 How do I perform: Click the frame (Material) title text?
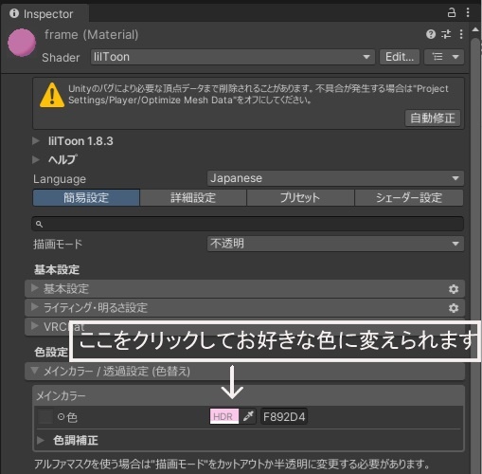pyautogui.click(x=91, y=34)
